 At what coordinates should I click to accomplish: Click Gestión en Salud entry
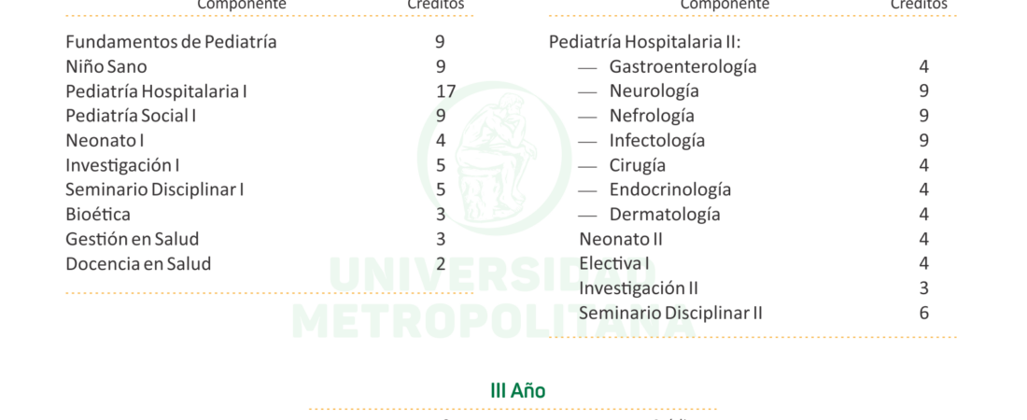pyautogui.click(x=133, y=239)
